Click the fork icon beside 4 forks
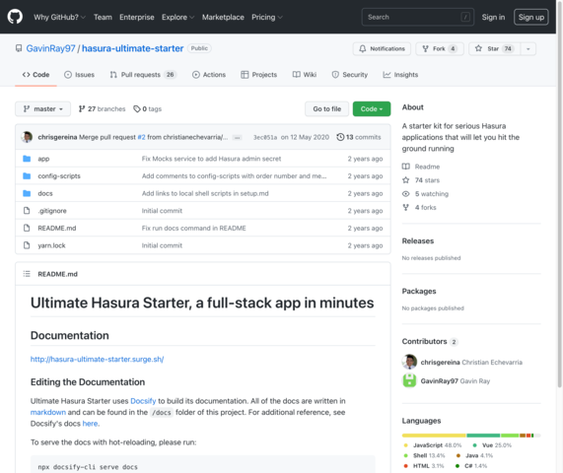The image size is (563, 473). click(405, 208)
